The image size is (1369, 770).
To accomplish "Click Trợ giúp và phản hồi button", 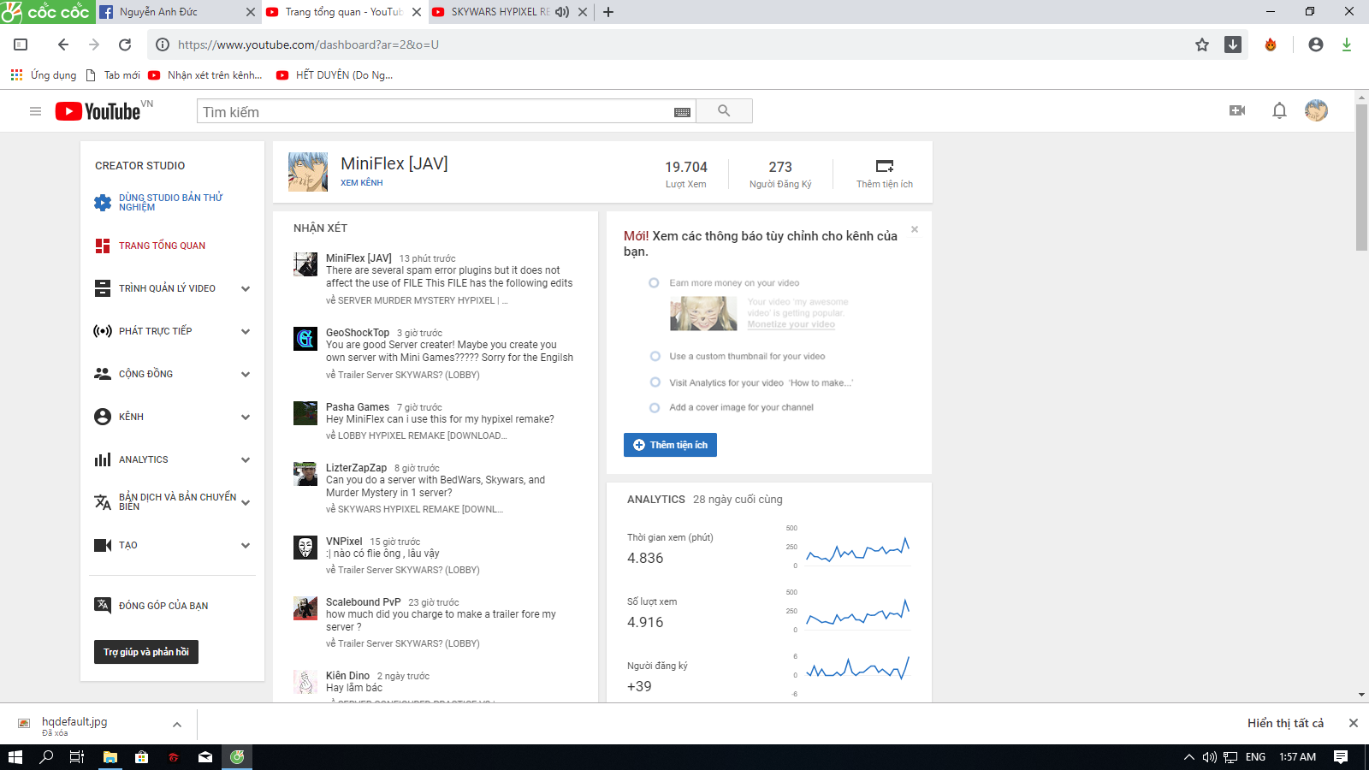I will 146,652.
